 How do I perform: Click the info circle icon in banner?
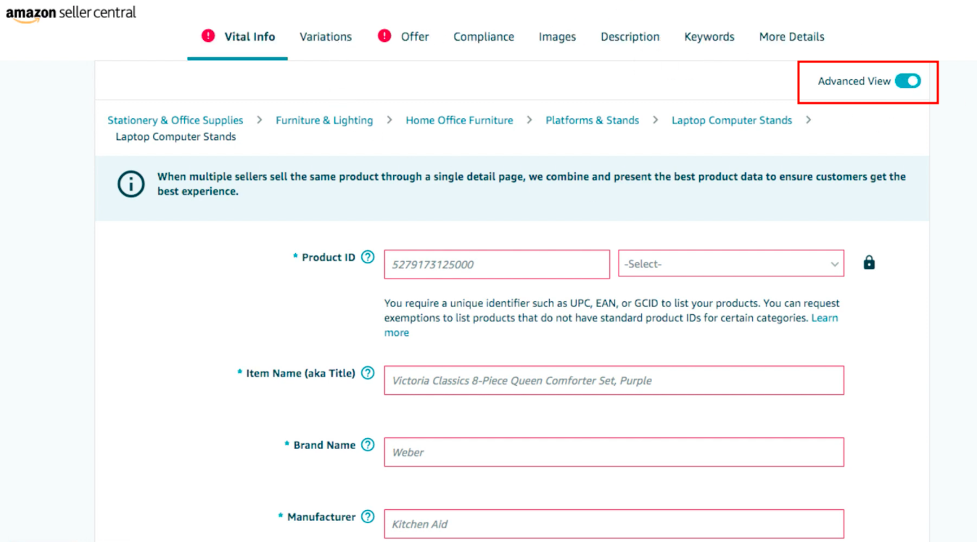pyautogui.click(x=131, y=184)
